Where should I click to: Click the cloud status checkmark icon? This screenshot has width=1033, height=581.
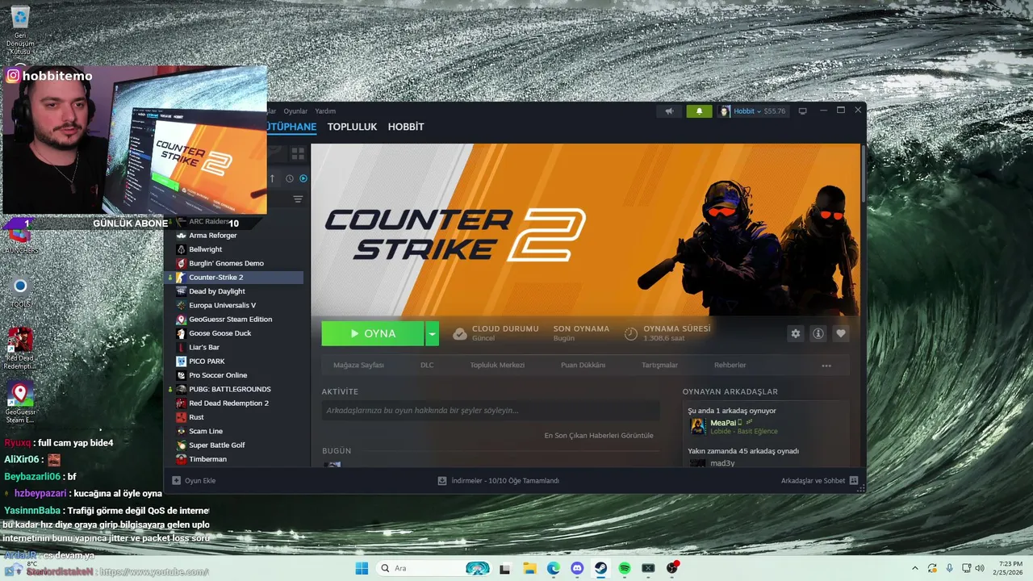click(x=459, y=333)
